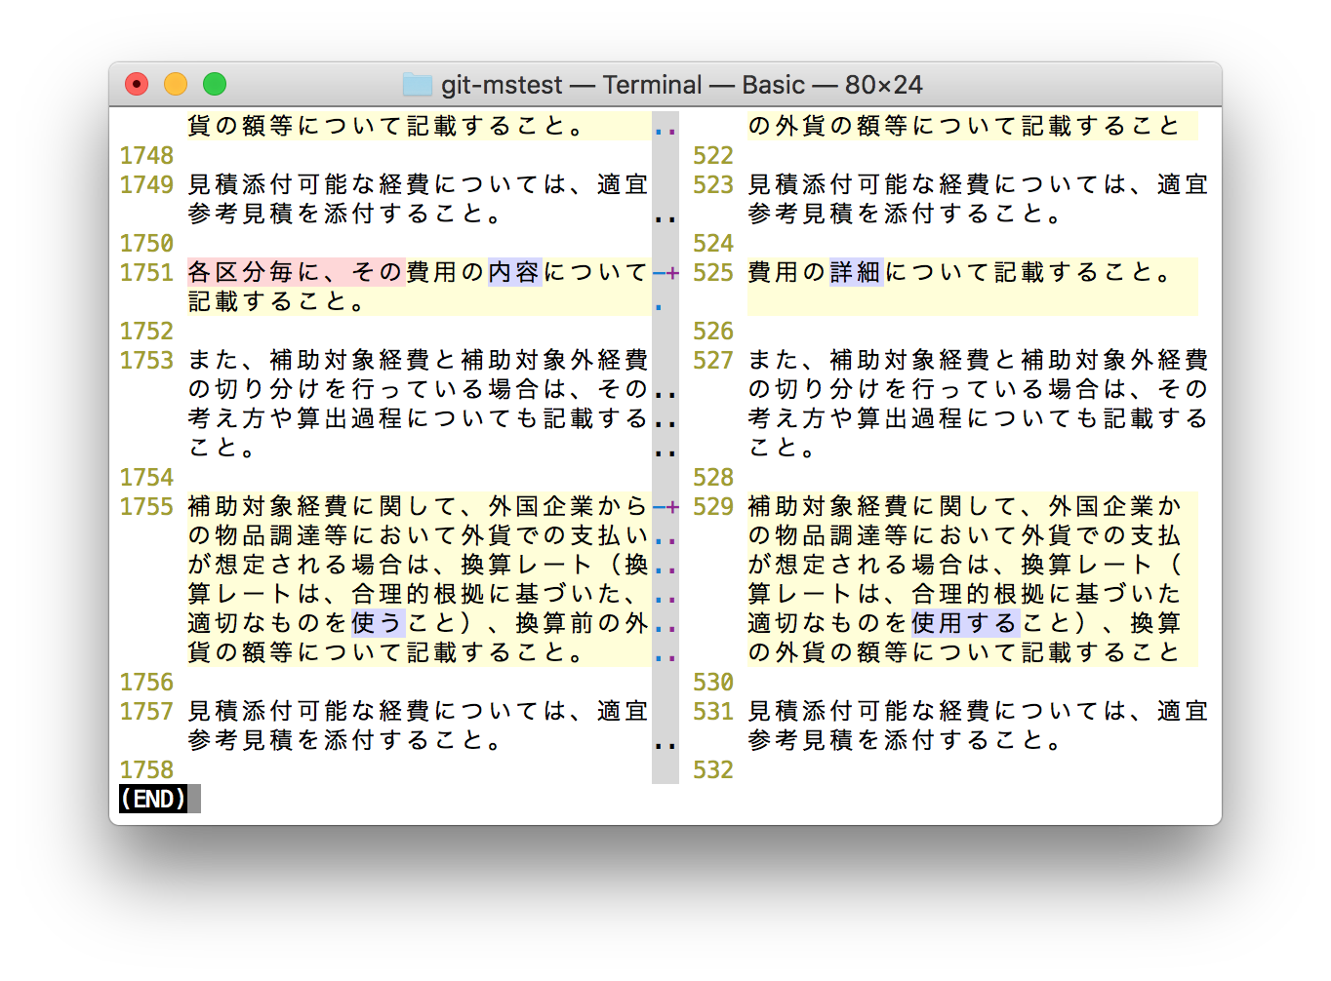Click the "-+" change marker beside line 1755
The image size is (1331, 981).
point(665,507)
